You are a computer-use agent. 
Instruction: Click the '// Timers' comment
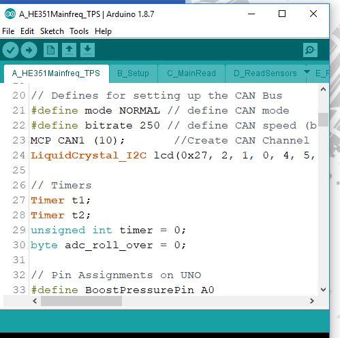[x=61, y=186]
